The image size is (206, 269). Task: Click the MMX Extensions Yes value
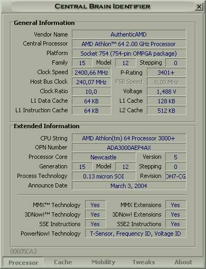[x=175, y=205]
